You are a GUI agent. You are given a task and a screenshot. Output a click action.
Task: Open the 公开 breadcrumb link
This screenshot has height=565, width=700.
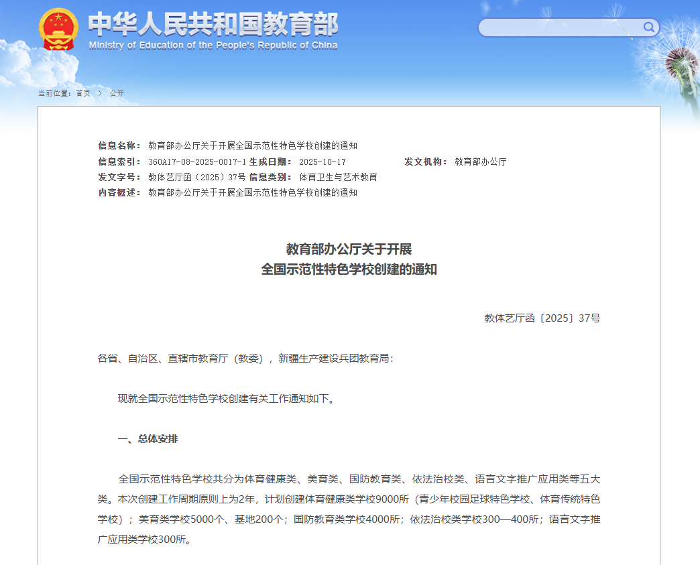(115, 93)
